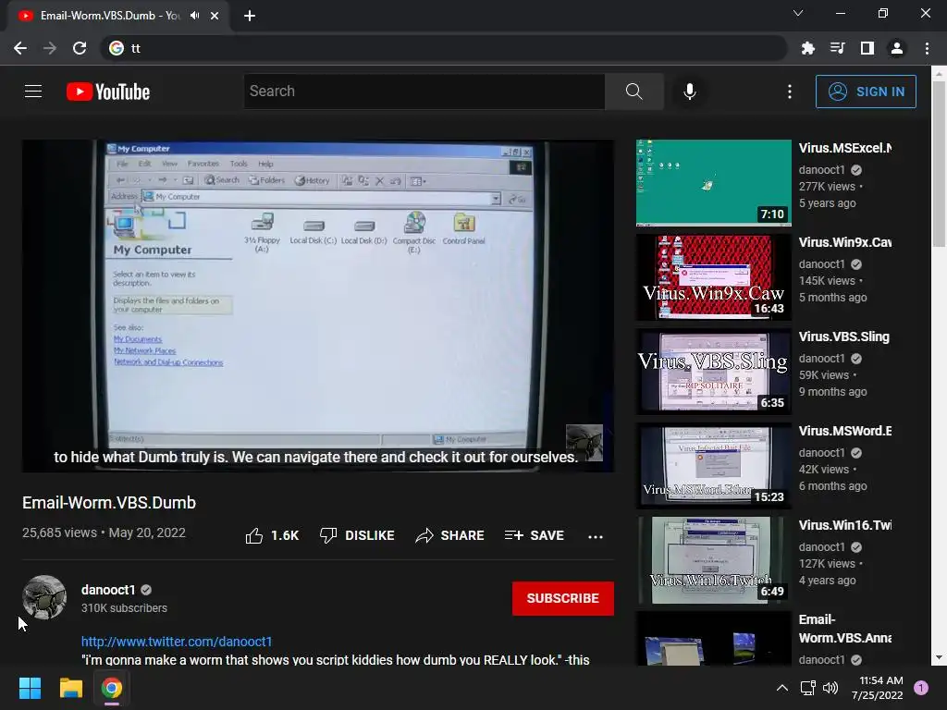Open Chrome media controls icon
This screenshot has width=947, height=710.
(x=837, y=48)
